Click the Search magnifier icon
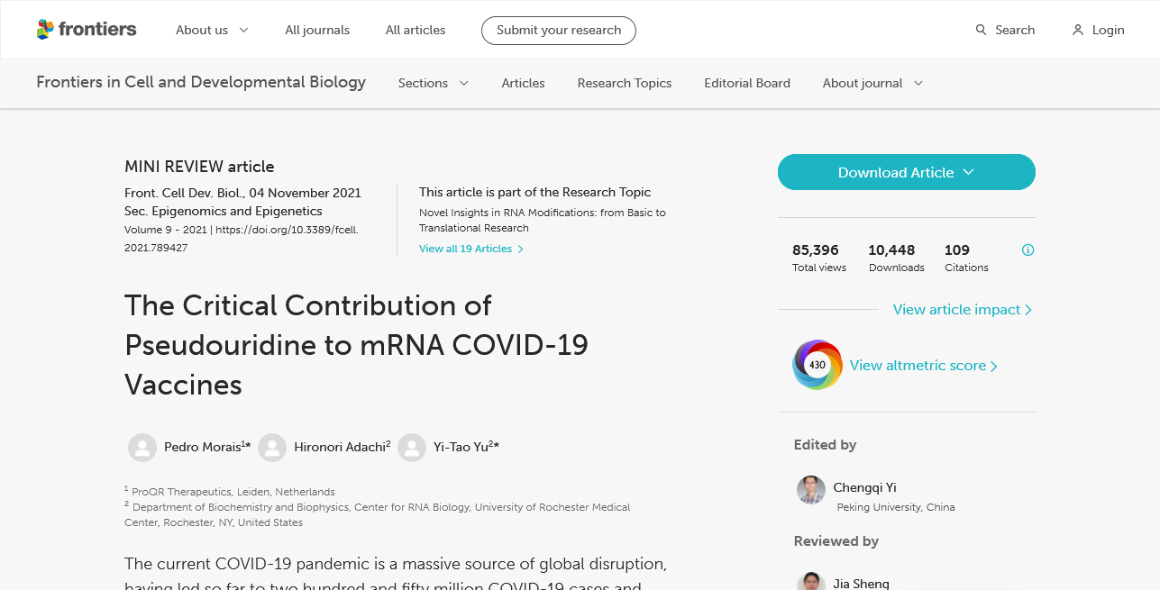1160x590 pixels. (982, 30)
